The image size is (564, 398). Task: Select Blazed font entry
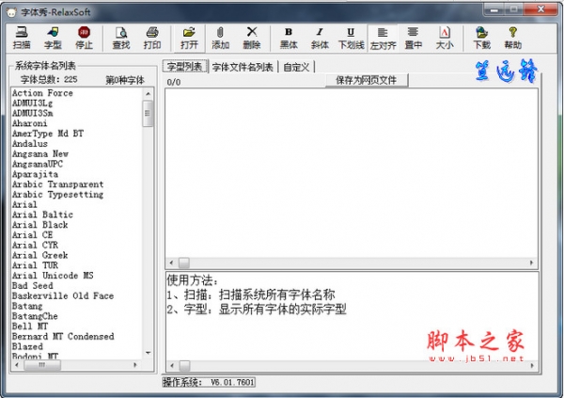[x=27, y=346]
